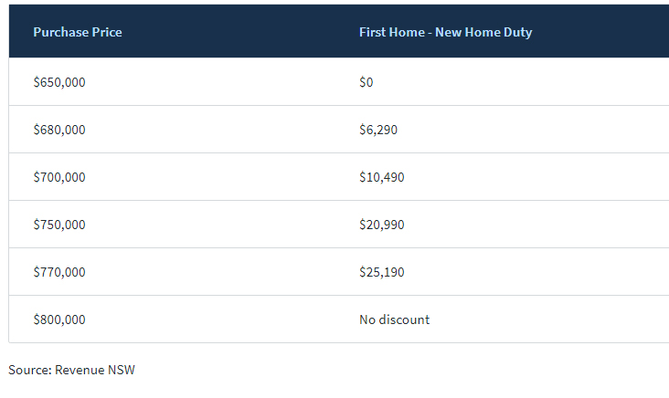Choose the $800,000 purchase price cell
669x398 pixels.
point(59,319)
